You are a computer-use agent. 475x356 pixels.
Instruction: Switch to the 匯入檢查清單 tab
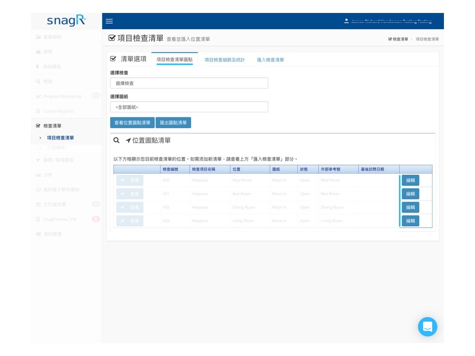270,60
